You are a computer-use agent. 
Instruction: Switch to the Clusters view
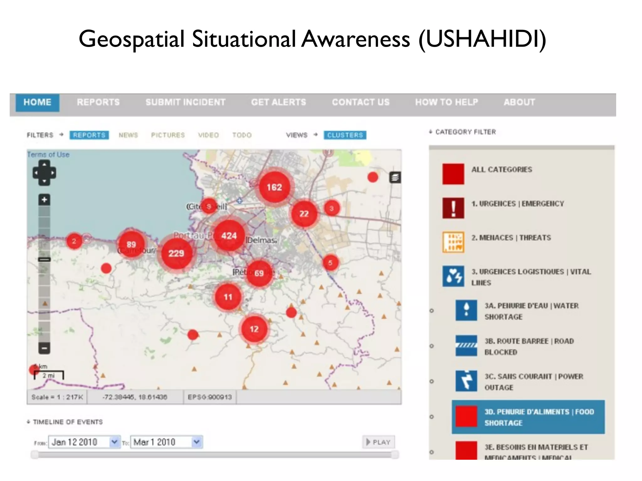[345, 135]
